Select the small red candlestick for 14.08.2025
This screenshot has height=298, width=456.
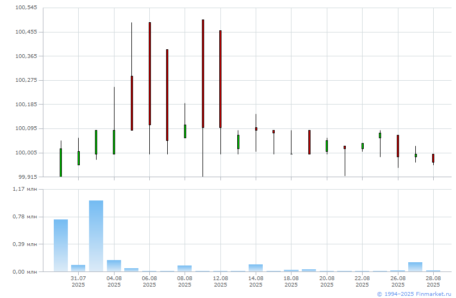coord(256,129)
